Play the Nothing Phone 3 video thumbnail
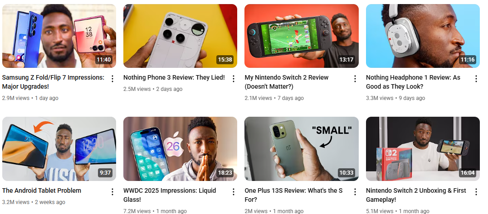488x214 pixels. click(180, 36)
